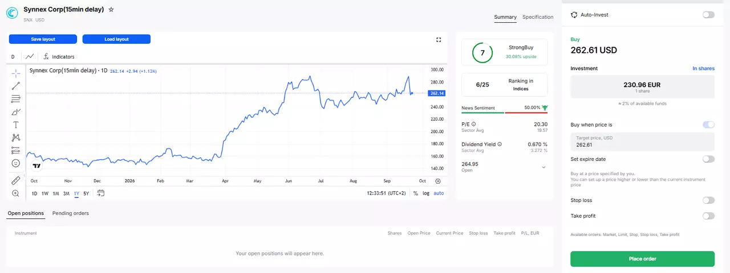Open the fullscreen chart icon

tap(439, 40)
